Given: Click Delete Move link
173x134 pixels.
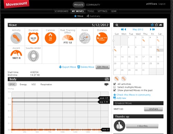Looking at the screenshot, I should coord(86,67).
